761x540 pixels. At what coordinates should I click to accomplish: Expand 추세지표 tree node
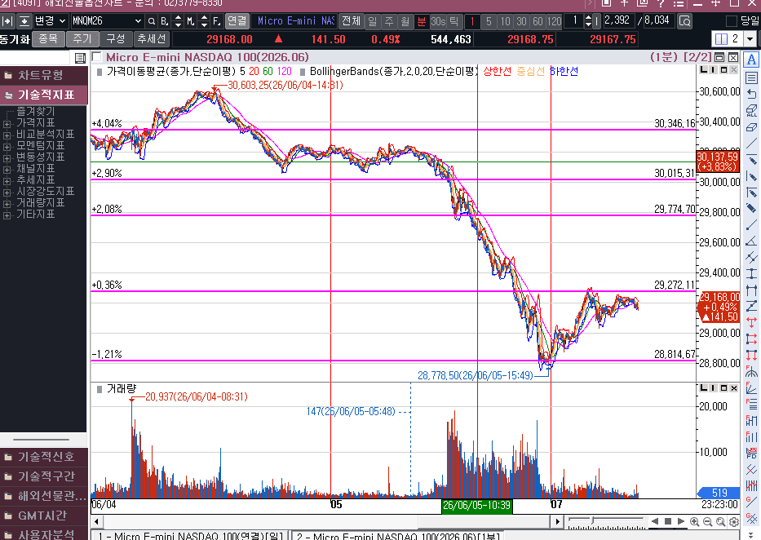(x=7, y=181)
